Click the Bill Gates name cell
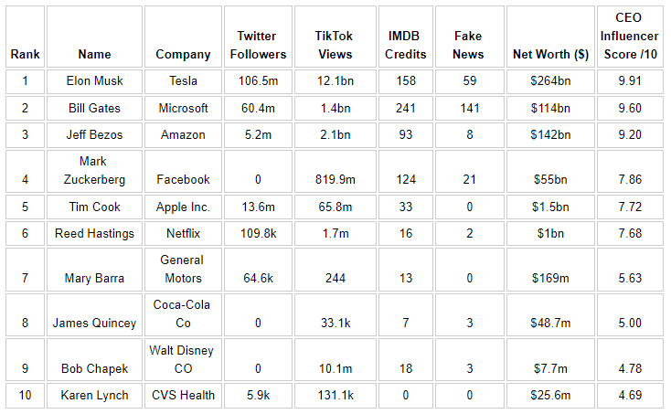Viewport: 671px width, 414px height. pyautogui.click(x=94, y=108)
